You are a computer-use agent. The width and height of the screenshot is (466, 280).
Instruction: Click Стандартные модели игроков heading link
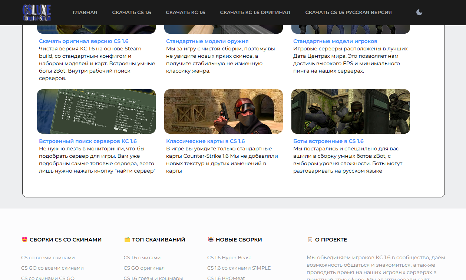[x=335, y=41]
